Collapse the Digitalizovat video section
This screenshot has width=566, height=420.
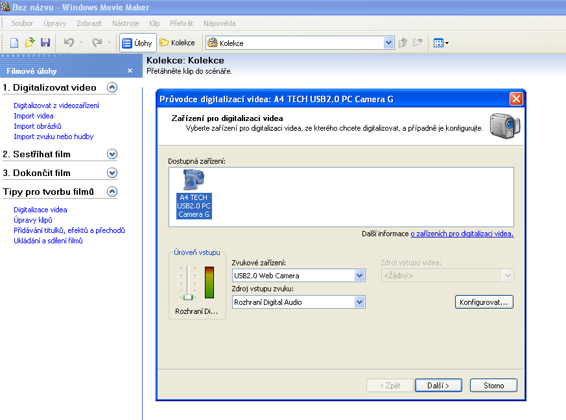click(112, 87)
